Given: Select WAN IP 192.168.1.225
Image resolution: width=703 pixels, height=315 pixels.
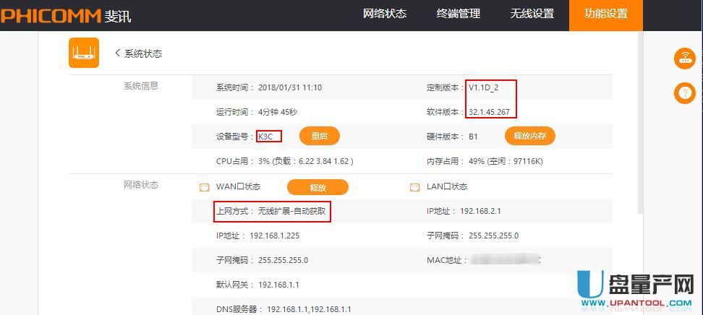Looking at the screenshot, I should pyautogui.click(x=274, y=236).
